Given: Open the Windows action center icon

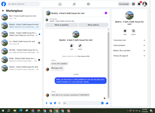Looking at the screenshot, I should click(151, 111).
